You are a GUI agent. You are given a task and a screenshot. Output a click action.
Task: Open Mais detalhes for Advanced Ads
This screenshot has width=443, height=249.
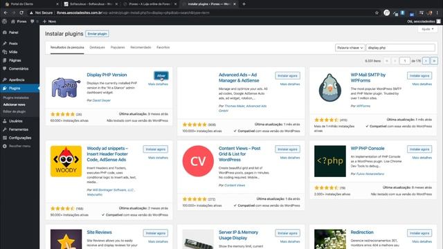290,84
